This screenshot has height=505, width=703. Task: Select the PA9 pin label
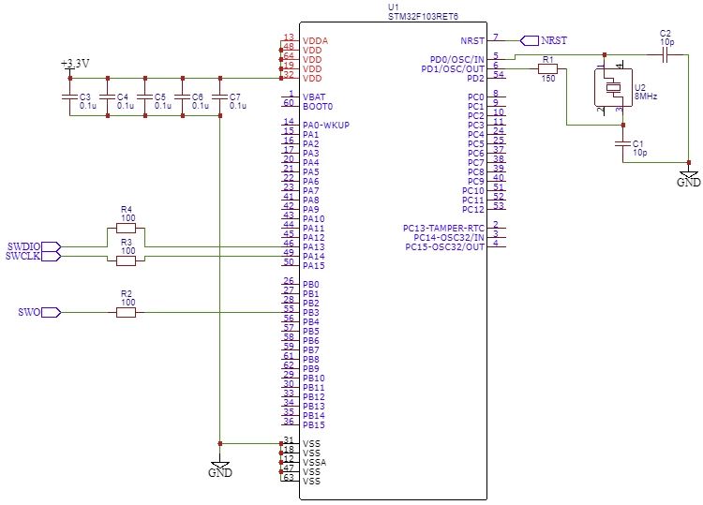310,210
